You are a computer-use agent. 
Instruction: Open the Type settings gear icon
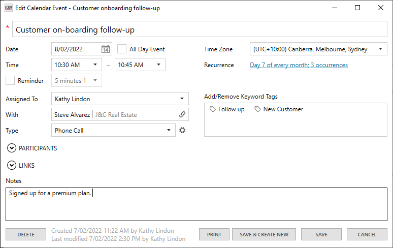pyautogui.click(x=182, y=131)
